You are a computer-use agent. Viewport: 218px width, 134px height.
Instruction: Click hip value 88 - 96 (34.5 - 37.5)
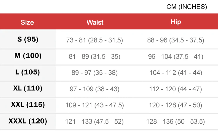pos(175,40)
